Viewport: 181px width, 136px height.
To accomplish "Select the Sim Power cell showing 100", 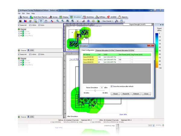I will [x=124, y=60].
